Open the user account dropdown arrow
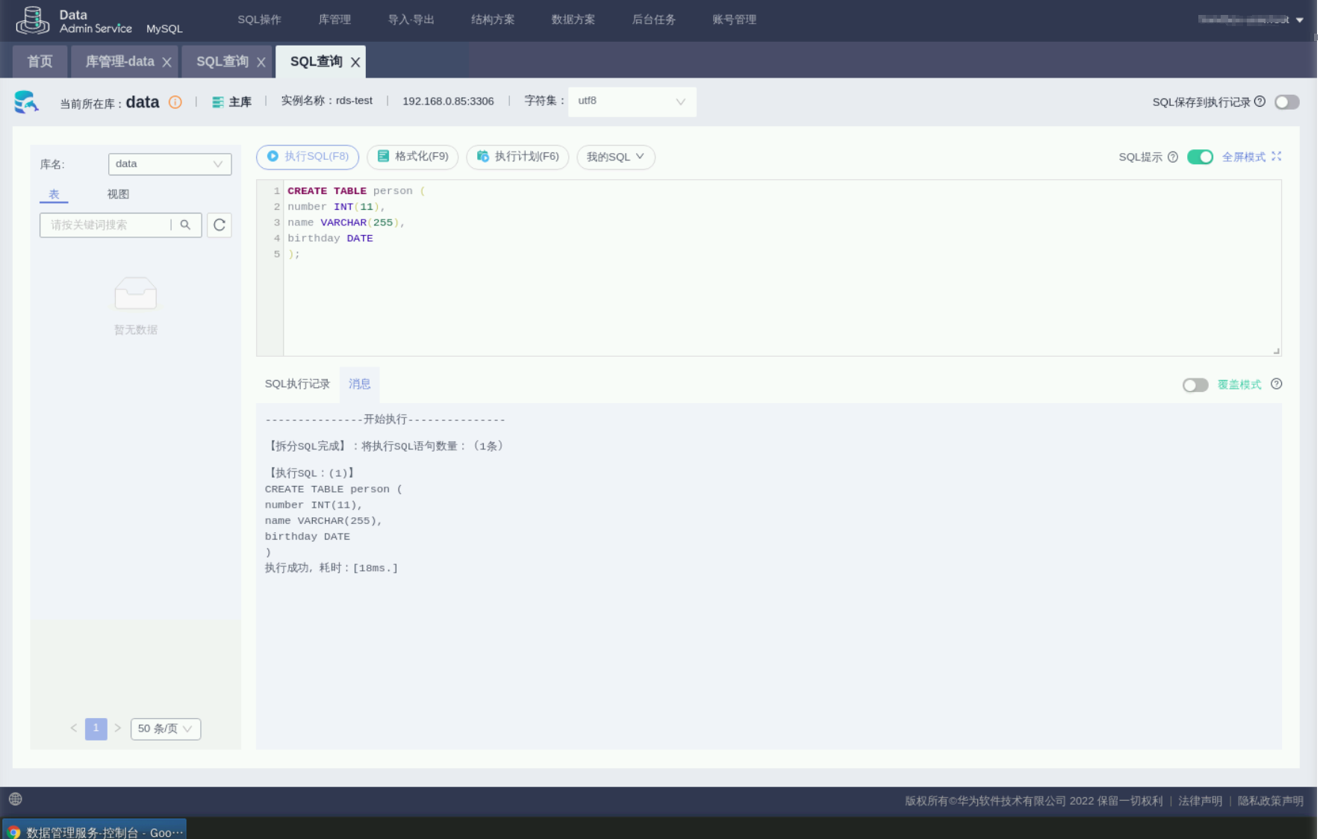 coord(1300,20)
